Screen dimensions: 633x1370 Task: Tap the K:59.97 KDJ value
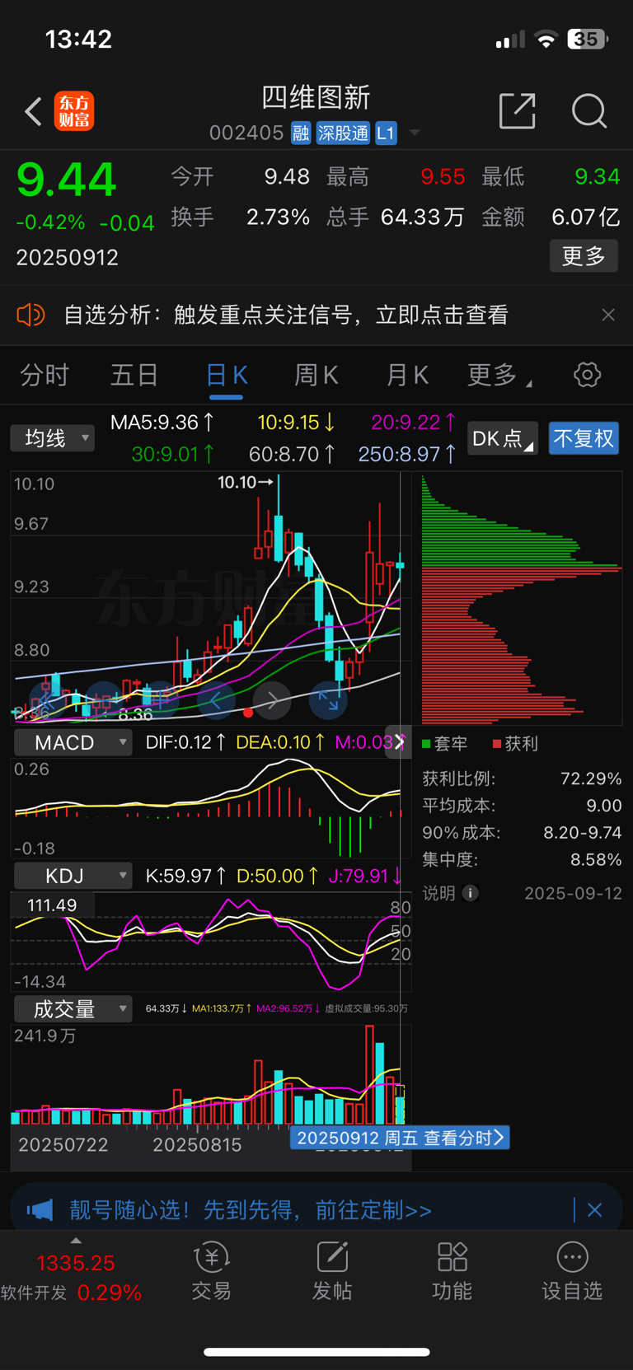point(185,876)
